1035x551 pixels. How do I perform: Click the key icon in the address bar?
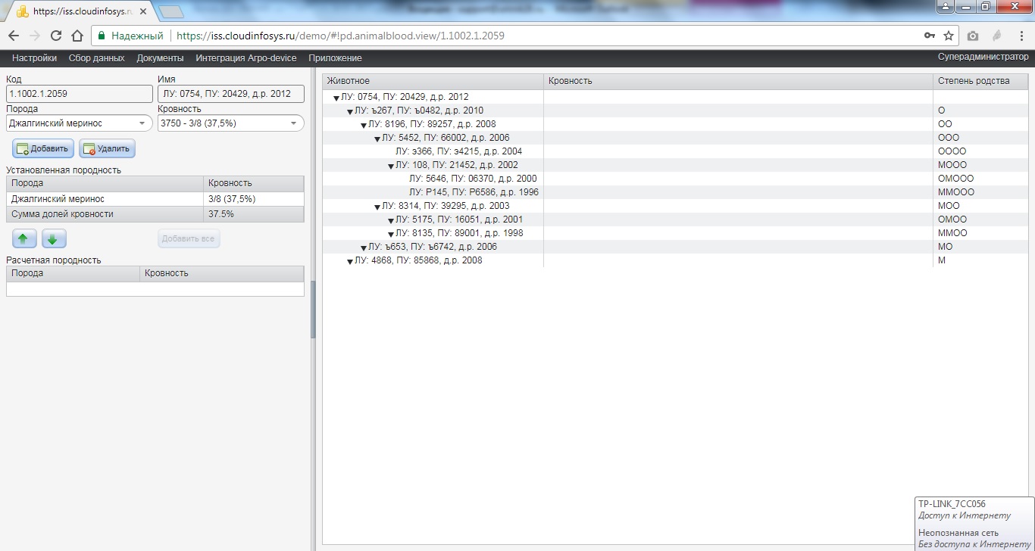929,36
